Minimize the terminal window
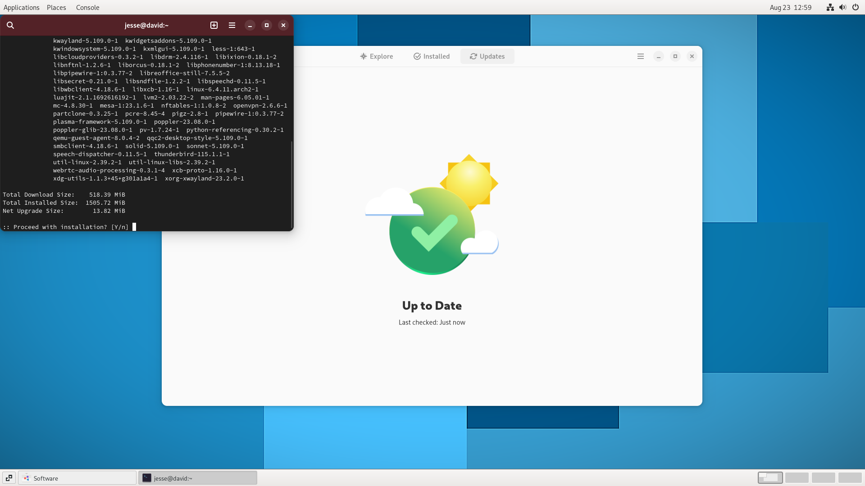Viewport: 865px width, 486px height. (x=250, y=25)
